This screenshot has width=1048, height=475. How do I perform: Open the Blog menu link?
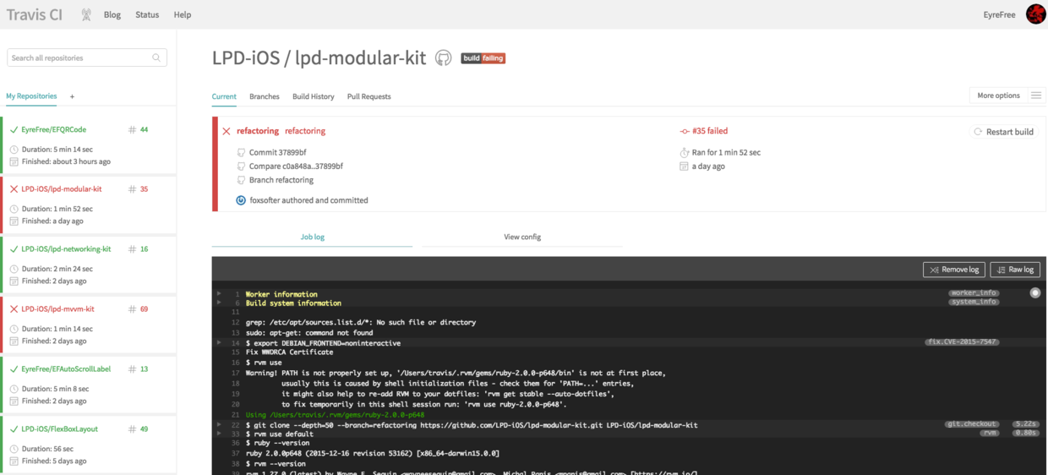point(112,14)
